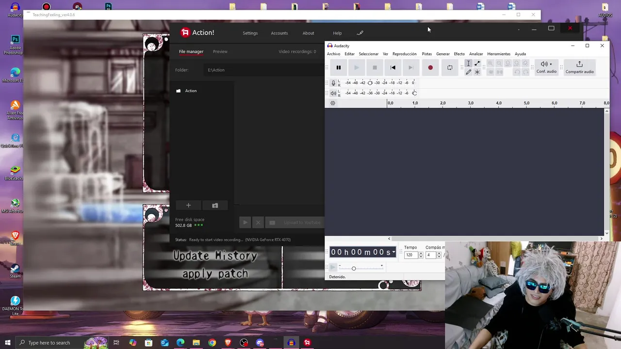Open the About tab in Action!
The image size is (621, 349).
pos(308,33)
